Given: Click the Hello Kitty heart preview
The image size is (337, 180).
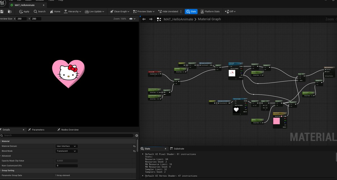Looking at the screenshot, I should click(x=68, y=74).
